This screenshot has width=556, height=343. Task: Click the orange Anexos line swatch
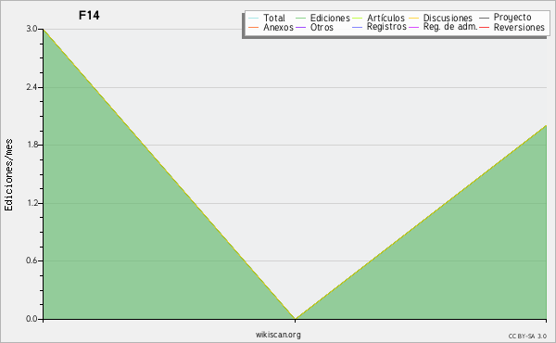pyautogui.click(x=254, y=27)
